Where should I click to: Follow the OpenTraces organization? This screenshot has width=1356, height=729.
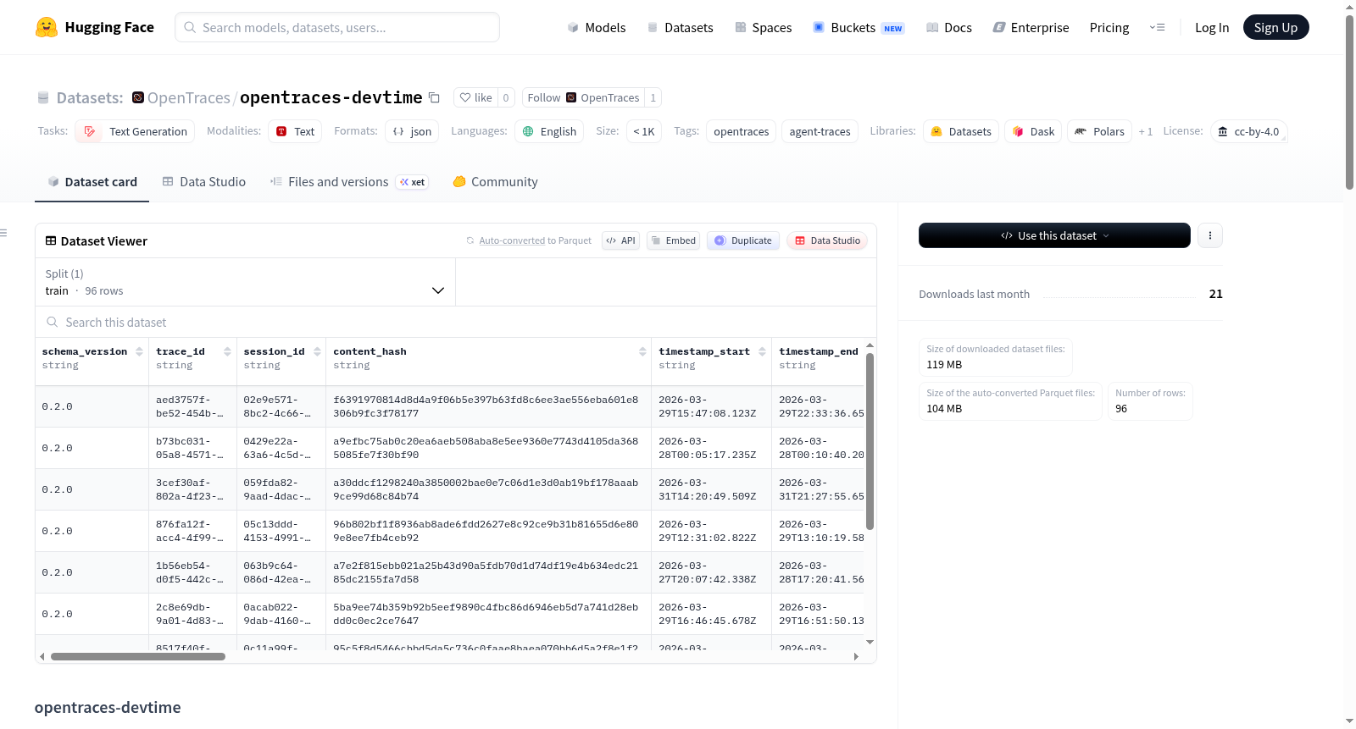[583, 97]
